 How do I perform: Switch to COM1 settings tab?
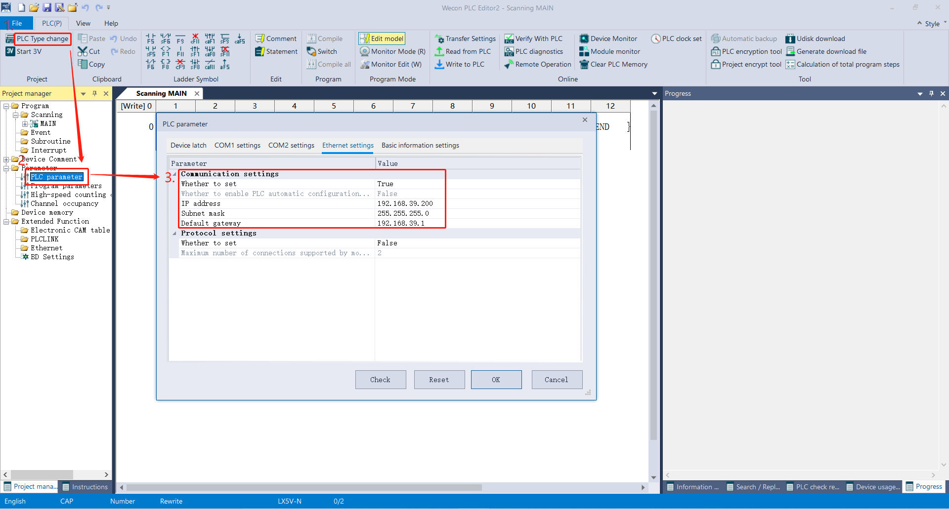(237, 145)
